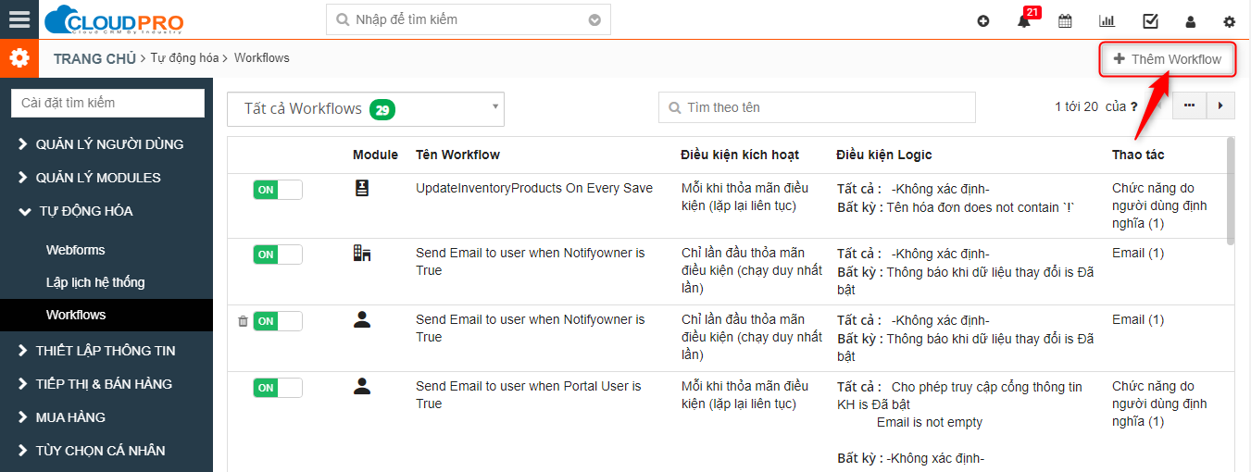
Task: Open the reports chart icon
Action: coord(1107,20)
